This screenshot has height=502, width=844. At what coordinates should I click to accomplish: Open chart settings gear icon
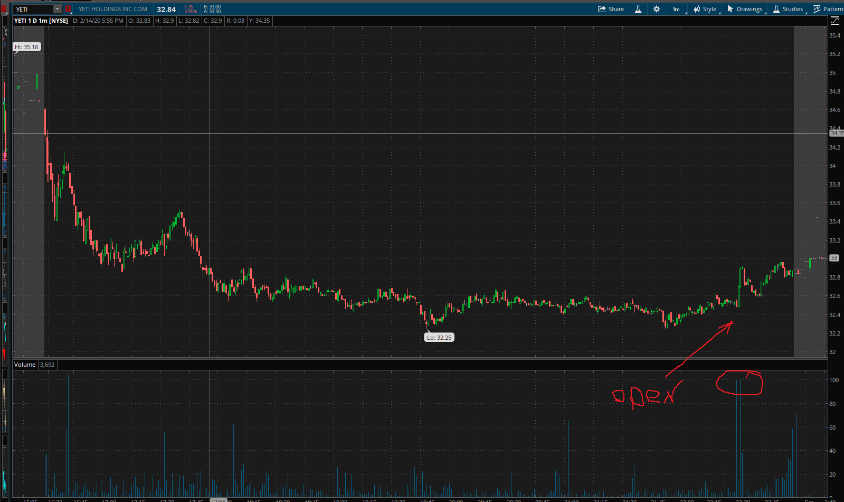(657, 9)
